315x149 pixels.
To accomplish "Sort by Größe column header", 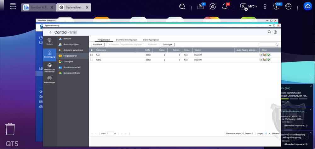I will pyautogui.click(x=144, y=50).
